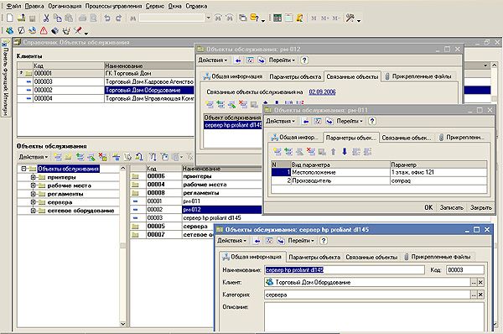Image resolution: width=503 pixels, height=334 pixels.
Task: Click the edit pencil icon in Объекты обслуживания toolbar
Action: (x=91, y=157)
